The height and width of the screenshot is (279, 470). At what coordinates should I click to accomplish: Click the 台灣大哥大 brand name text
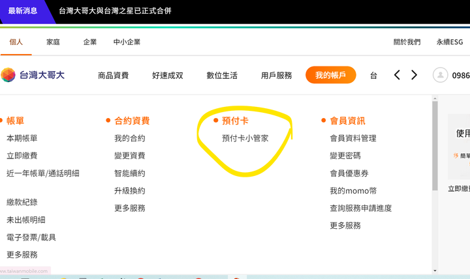[42, 75]
